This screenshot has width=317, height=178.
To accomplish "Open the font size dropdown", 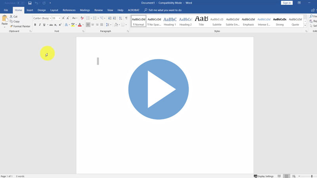I will pyautogui.click(x=59, y=18).
